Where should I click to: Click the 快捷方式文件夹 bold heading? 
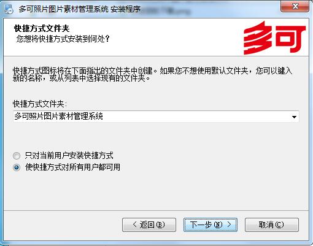coord(42,28)
